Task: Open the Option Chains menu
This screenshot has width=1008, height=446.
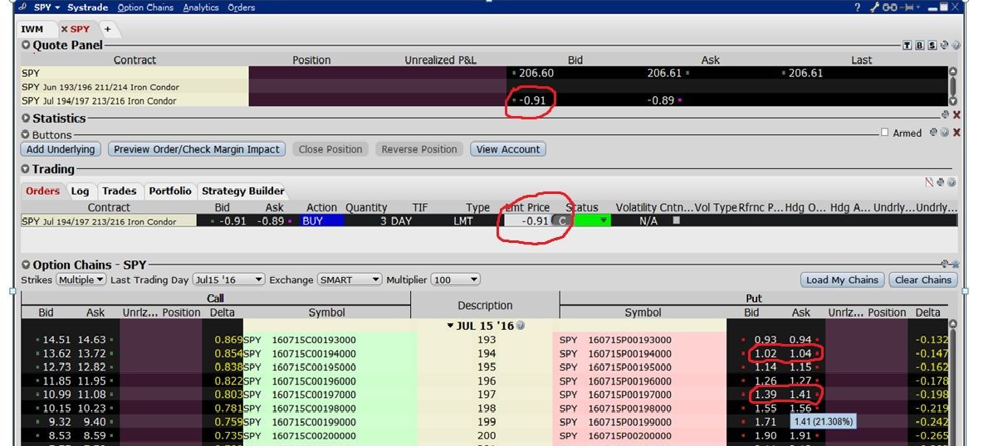Action: coord(145,7)
